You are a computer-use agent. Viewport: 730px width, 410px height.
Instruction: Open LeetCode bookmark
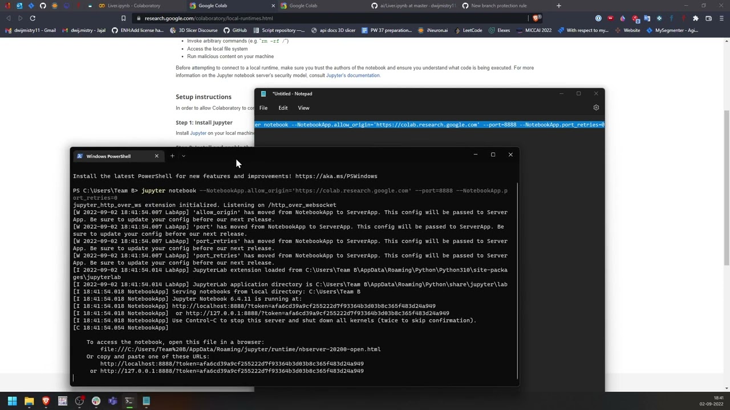point(468,30)
